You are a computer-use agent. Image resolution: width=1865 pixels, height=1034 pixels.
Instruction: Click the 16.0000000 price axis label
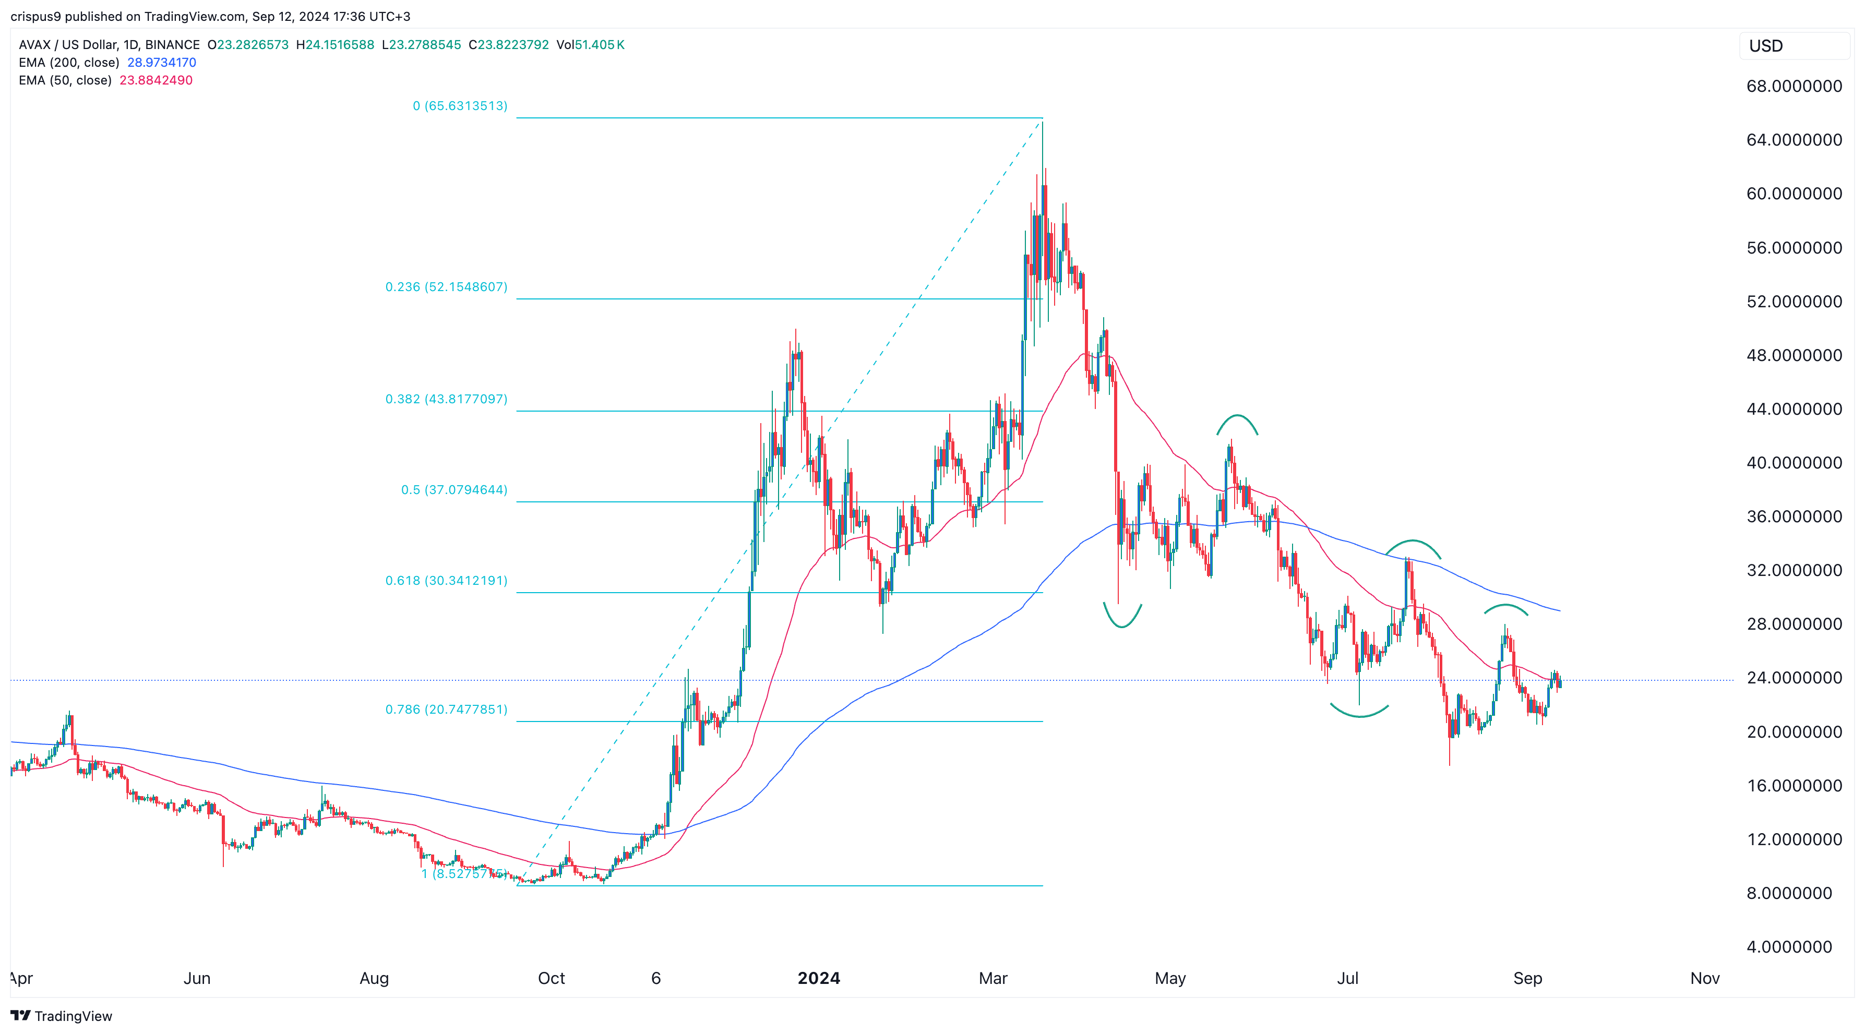tap(1794, 785)
